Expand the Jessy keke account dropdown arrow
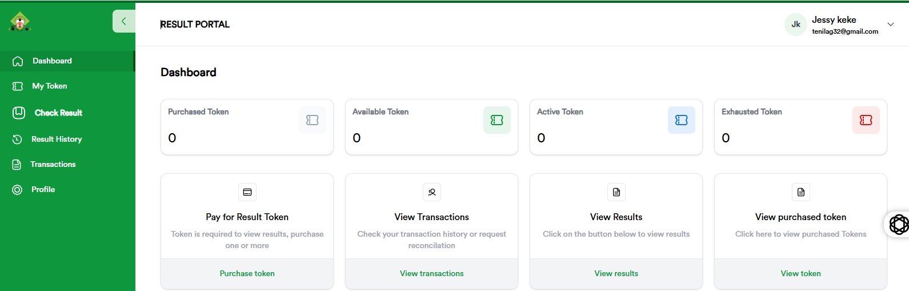This screenshot has height=291, width=909. (x=890, y=24)
